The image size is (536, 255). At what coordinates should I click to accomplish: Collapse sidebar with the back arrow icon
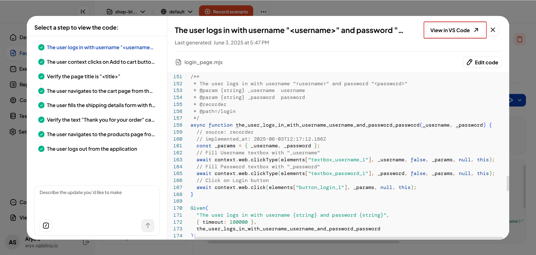(x=83, y=11)
